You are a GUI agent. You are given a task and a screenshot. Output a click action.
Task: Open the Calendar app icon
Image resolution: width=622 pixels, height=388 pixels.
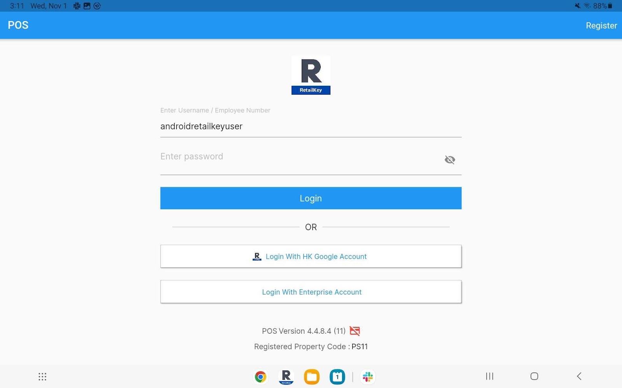point(337,377)
